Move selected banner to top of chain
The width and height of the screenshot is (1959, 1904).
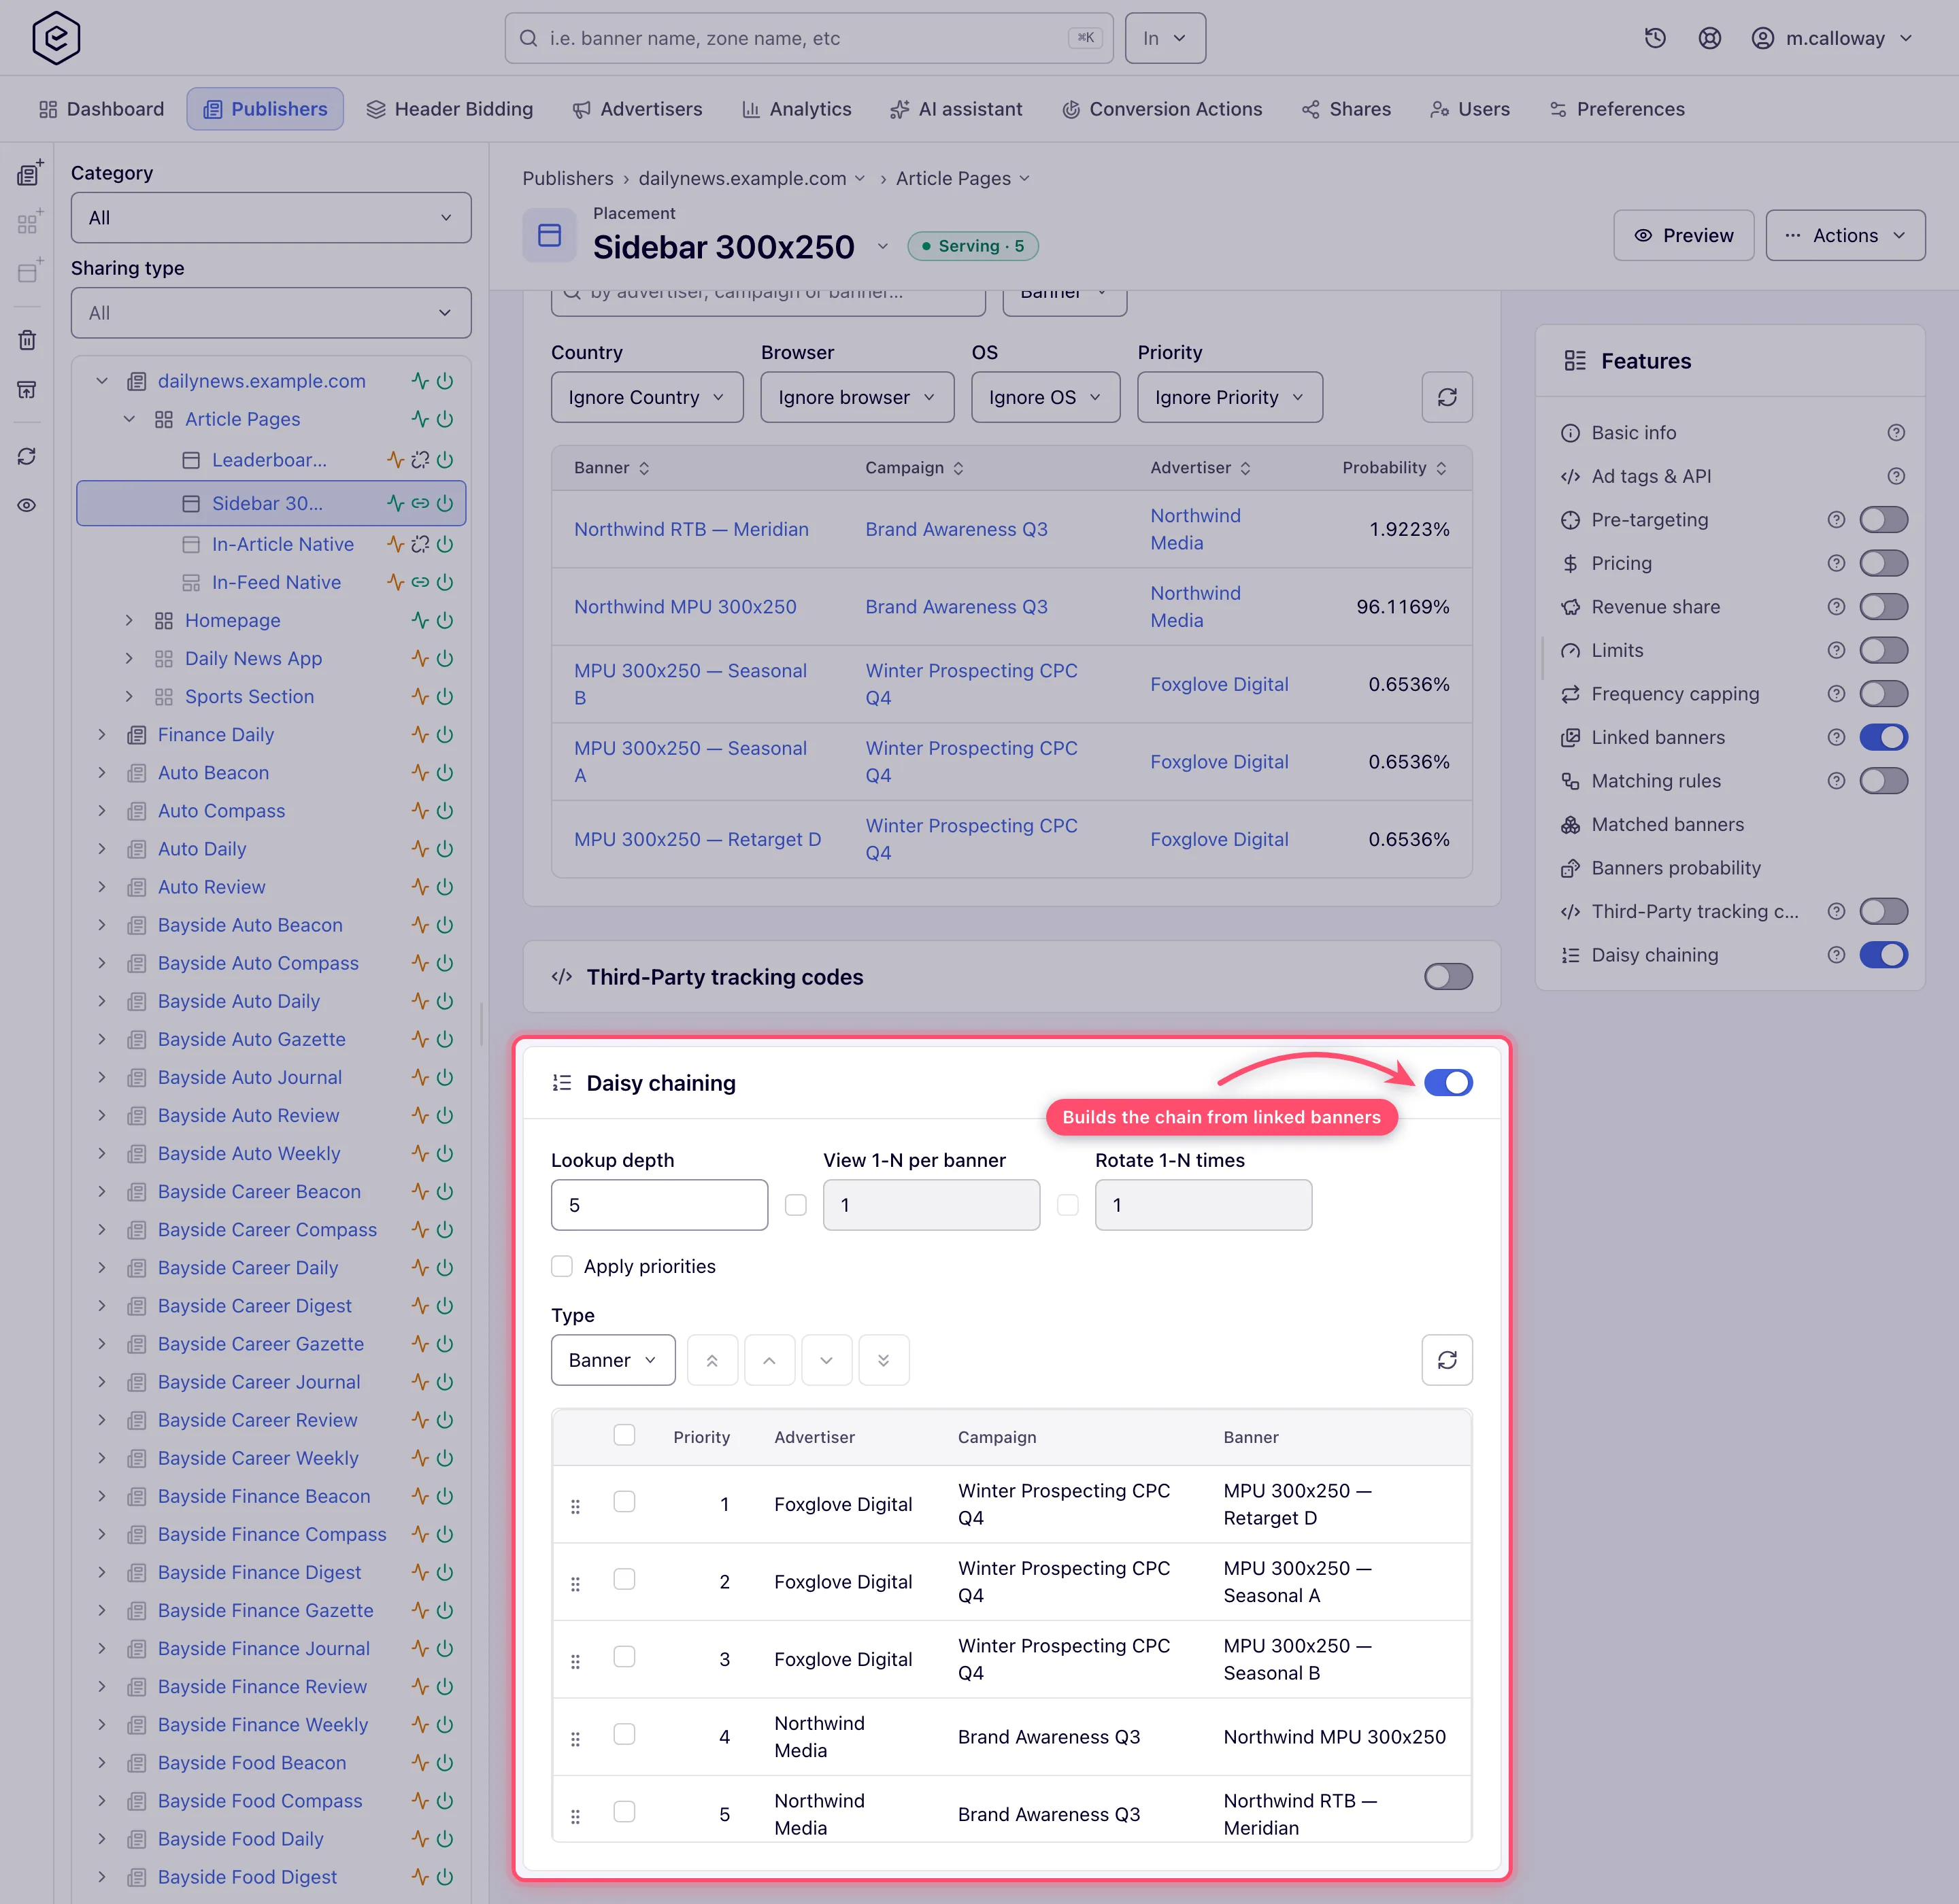(x=712, y=1360)
